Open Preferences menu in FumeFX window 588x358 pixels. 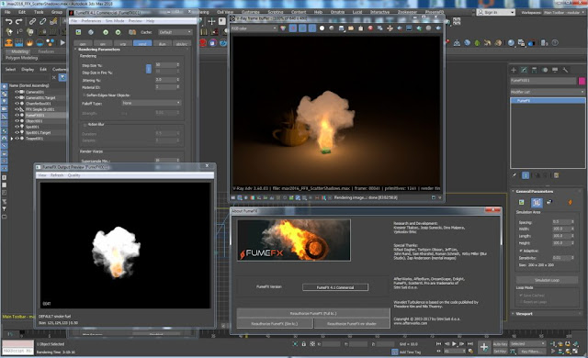point(91,21)
